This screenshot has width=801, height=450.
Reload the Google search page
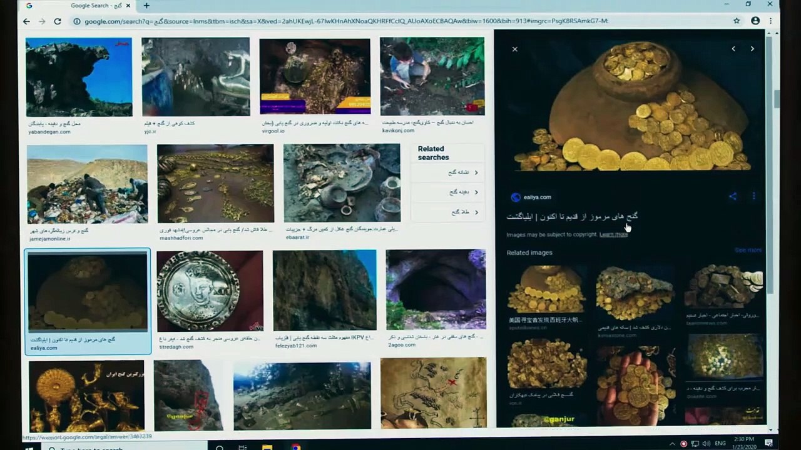click(58, 21)
